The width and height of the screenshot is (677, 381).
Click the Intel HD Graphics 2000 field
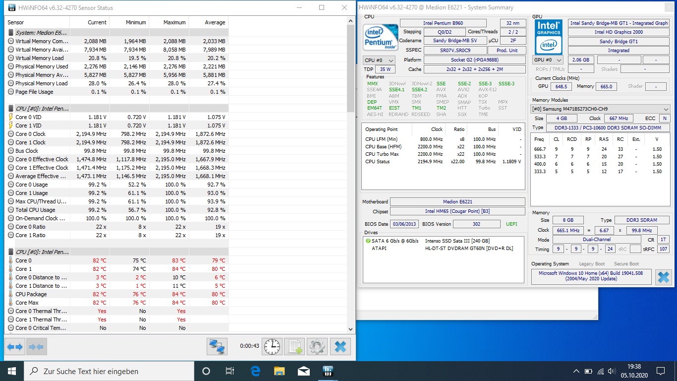point(619,32)
